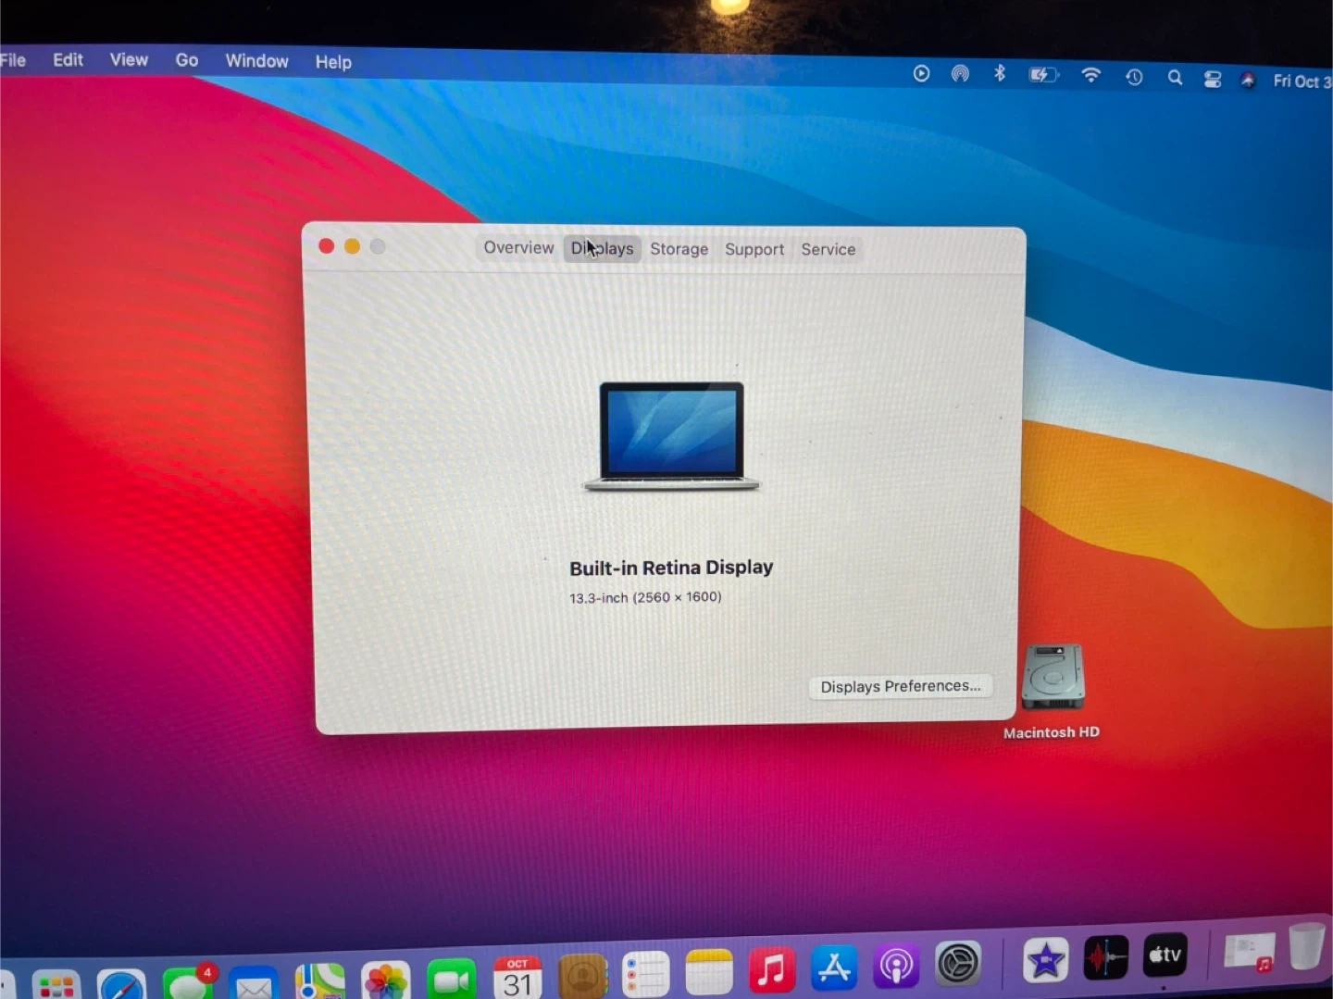Launch System Preferences from the dock
Viewport: 1333px width, 999px height.
(x=958, y=965)
